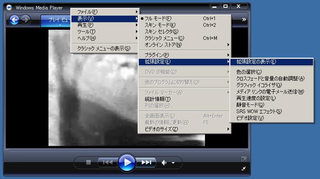
Task: Click the Play button
Action: 127,163
